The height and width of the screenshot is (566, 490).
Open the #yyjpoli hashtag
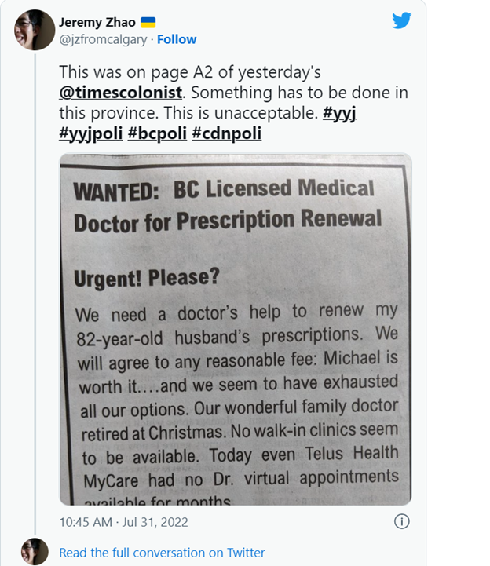90,133
